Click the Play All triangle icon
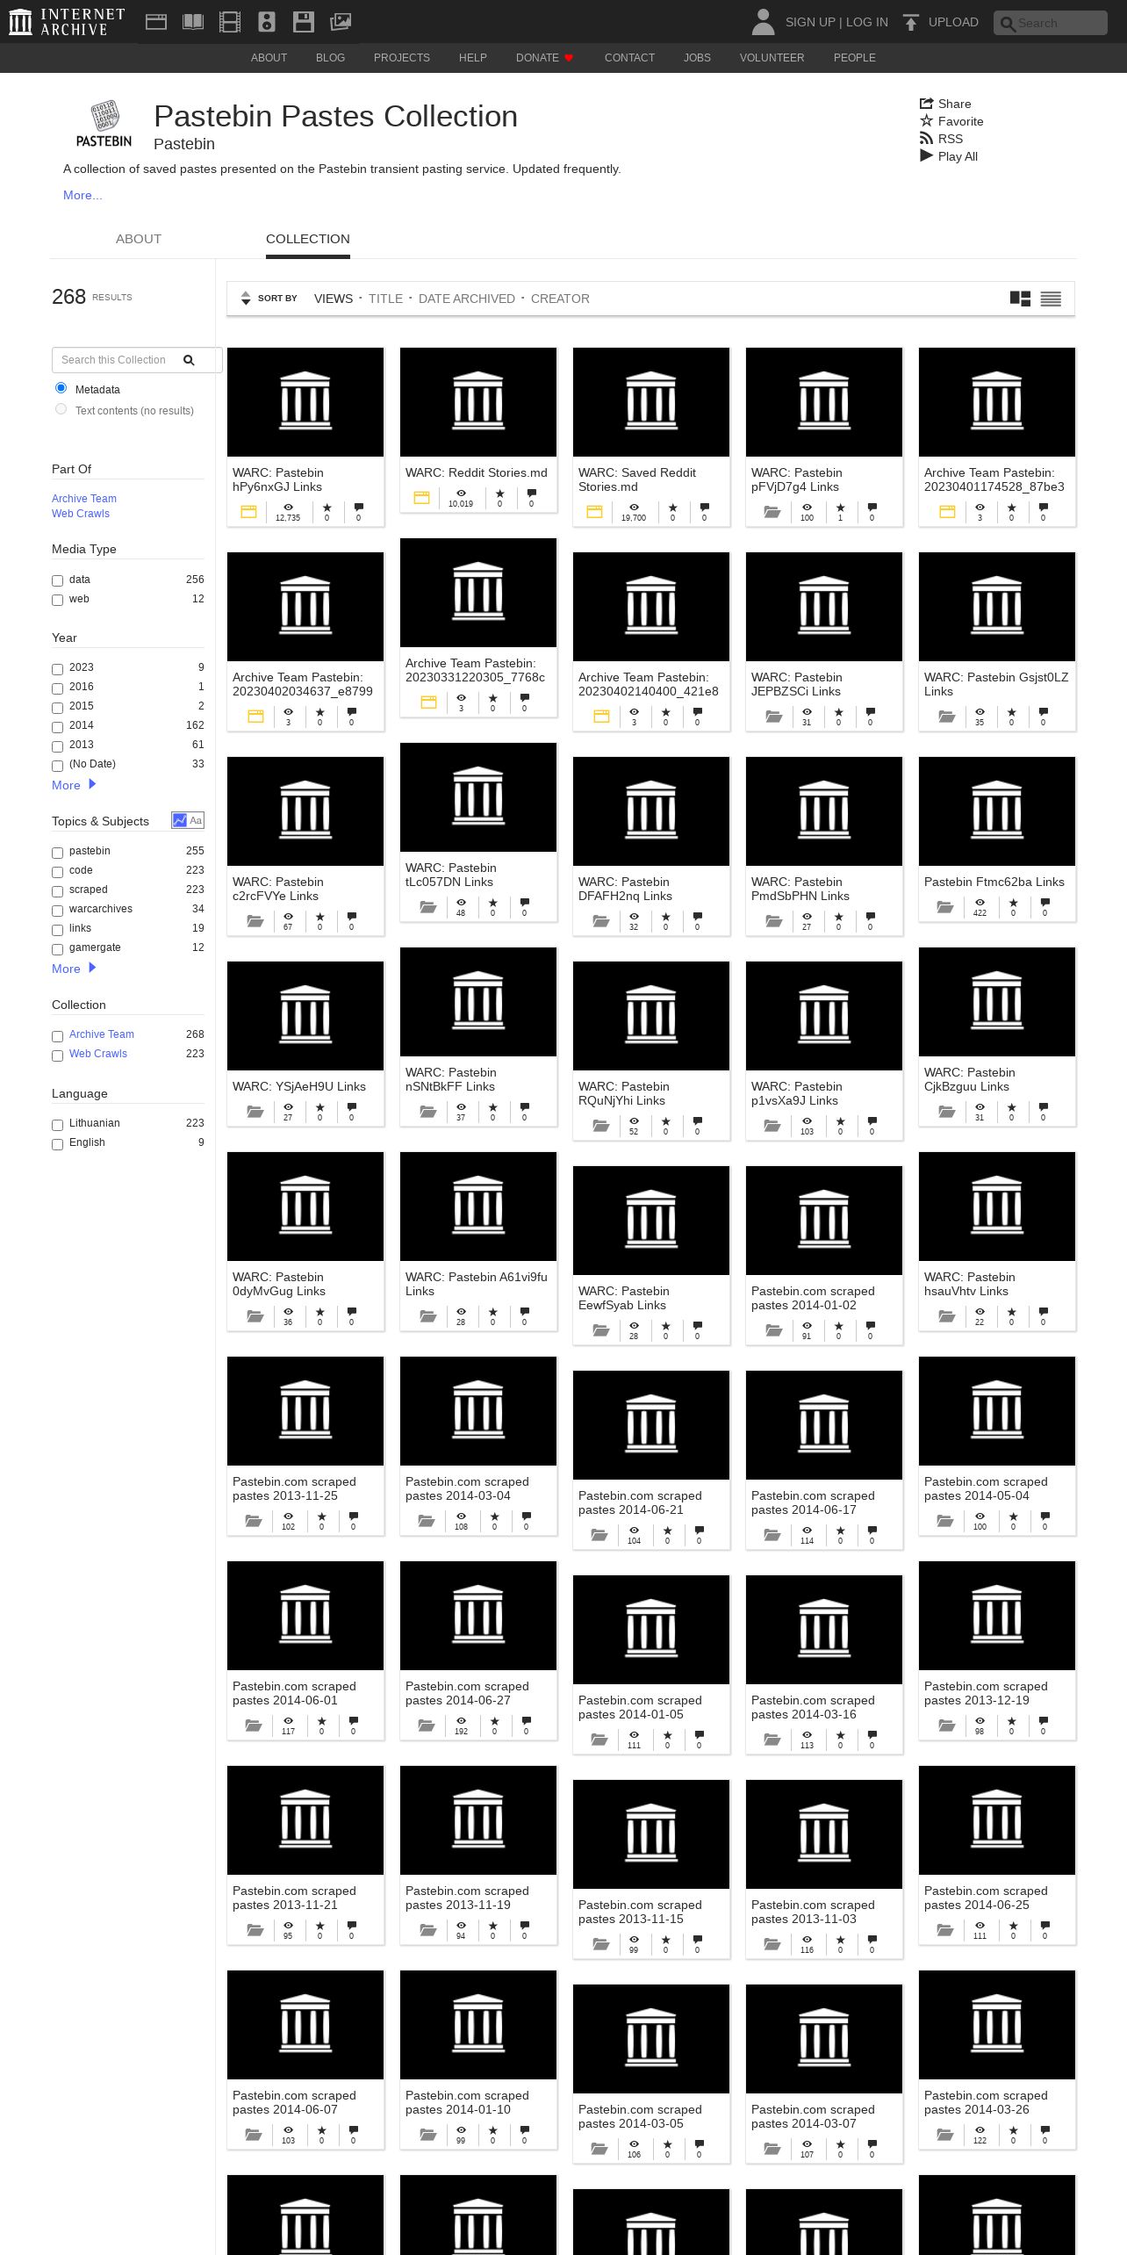This screenshot has width=1127, height=2255. pos(926,156)
